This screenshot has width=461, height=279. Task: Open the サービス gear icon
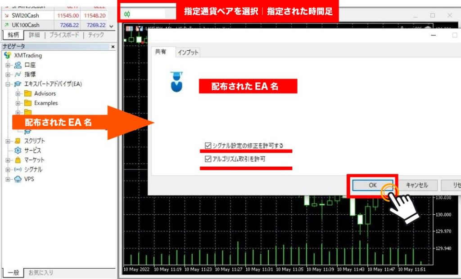coord(18,151)
